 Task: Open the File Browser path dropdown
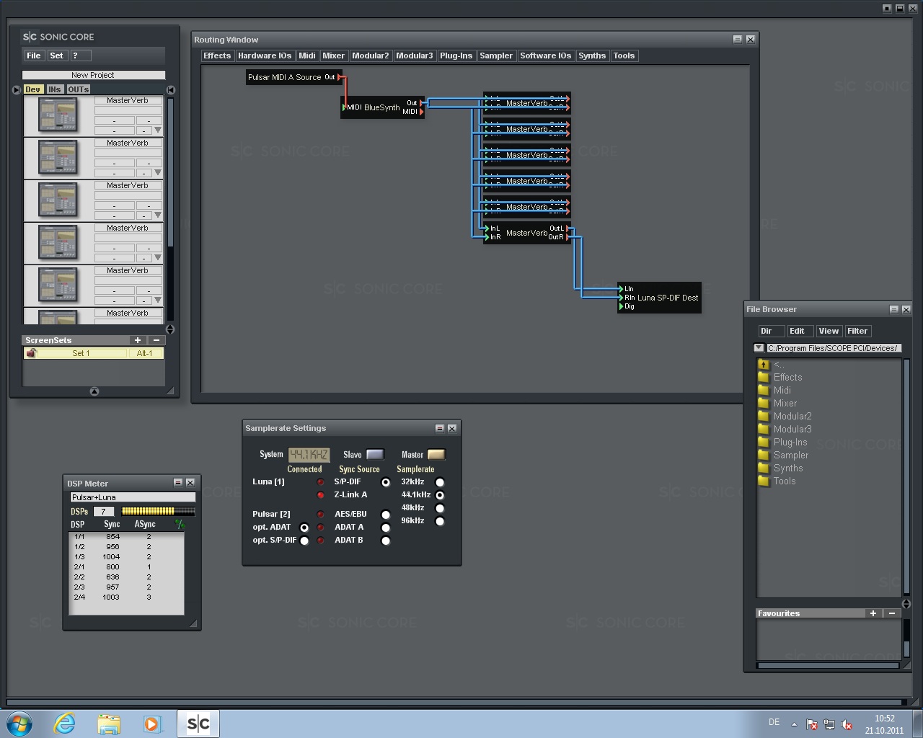[x=759, y=348]
